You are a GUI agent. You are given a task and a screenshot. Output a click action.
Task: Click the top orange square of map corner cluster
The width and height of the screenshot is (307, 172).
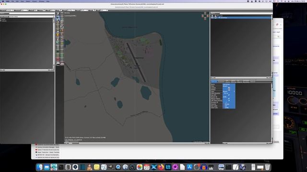point(205,13)
